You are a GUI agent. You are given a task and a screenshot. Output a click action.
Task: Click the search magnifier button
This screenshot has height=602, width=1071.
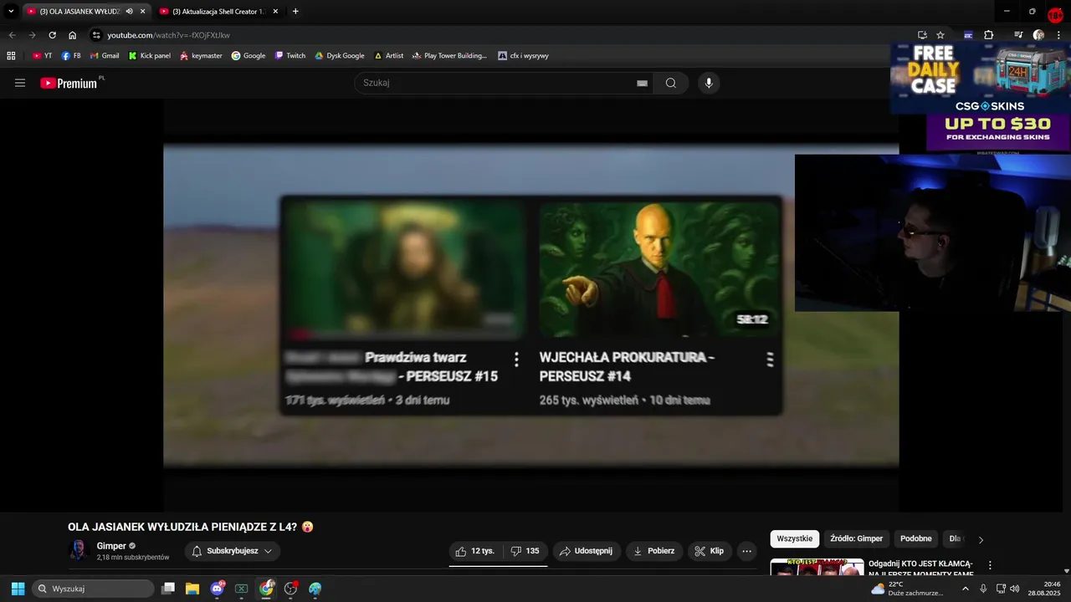click(671, 83)
